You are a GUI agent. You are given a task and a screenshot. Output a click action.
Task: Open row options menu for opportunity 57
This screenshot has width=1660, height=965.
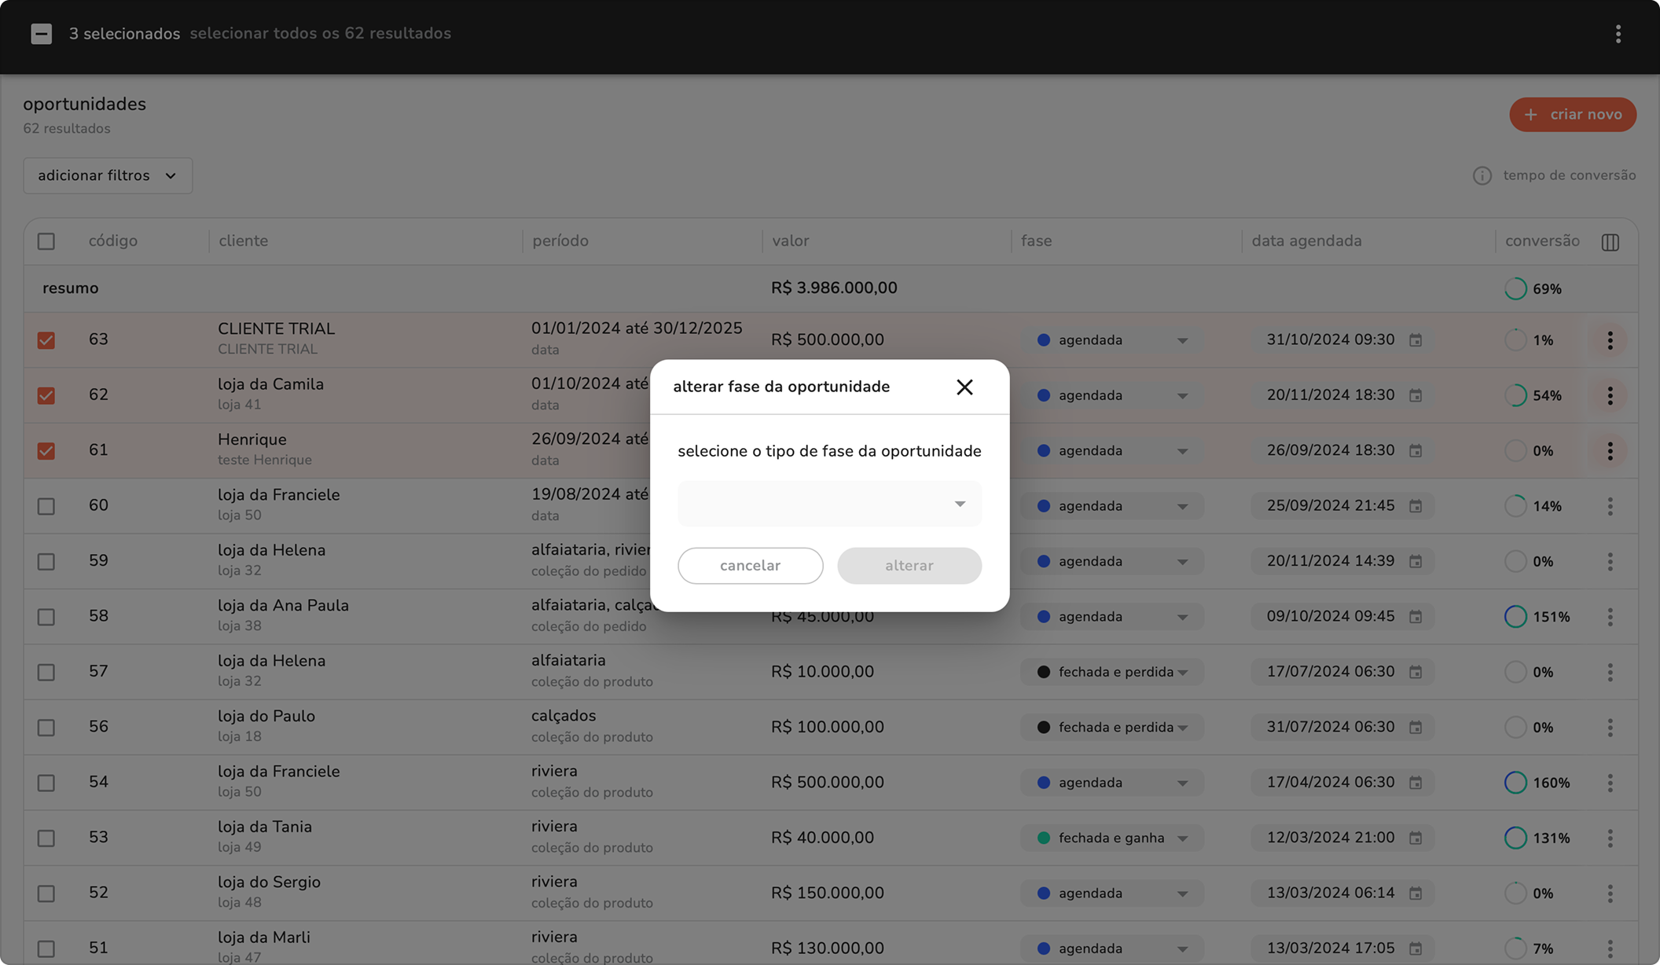click(x=1610, y=672)
